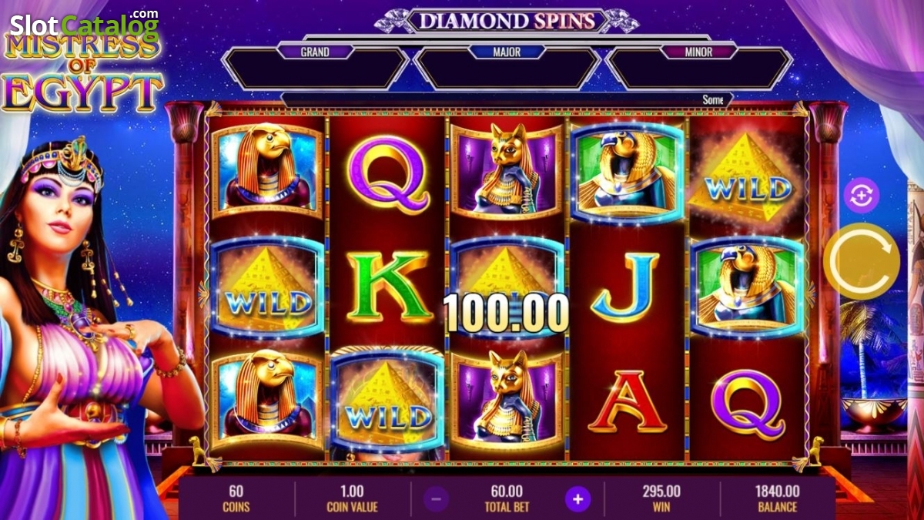The width and height of the screenshot is (924, 520).
Task: Decrease total bet with minus button
Action: point(436,498)
